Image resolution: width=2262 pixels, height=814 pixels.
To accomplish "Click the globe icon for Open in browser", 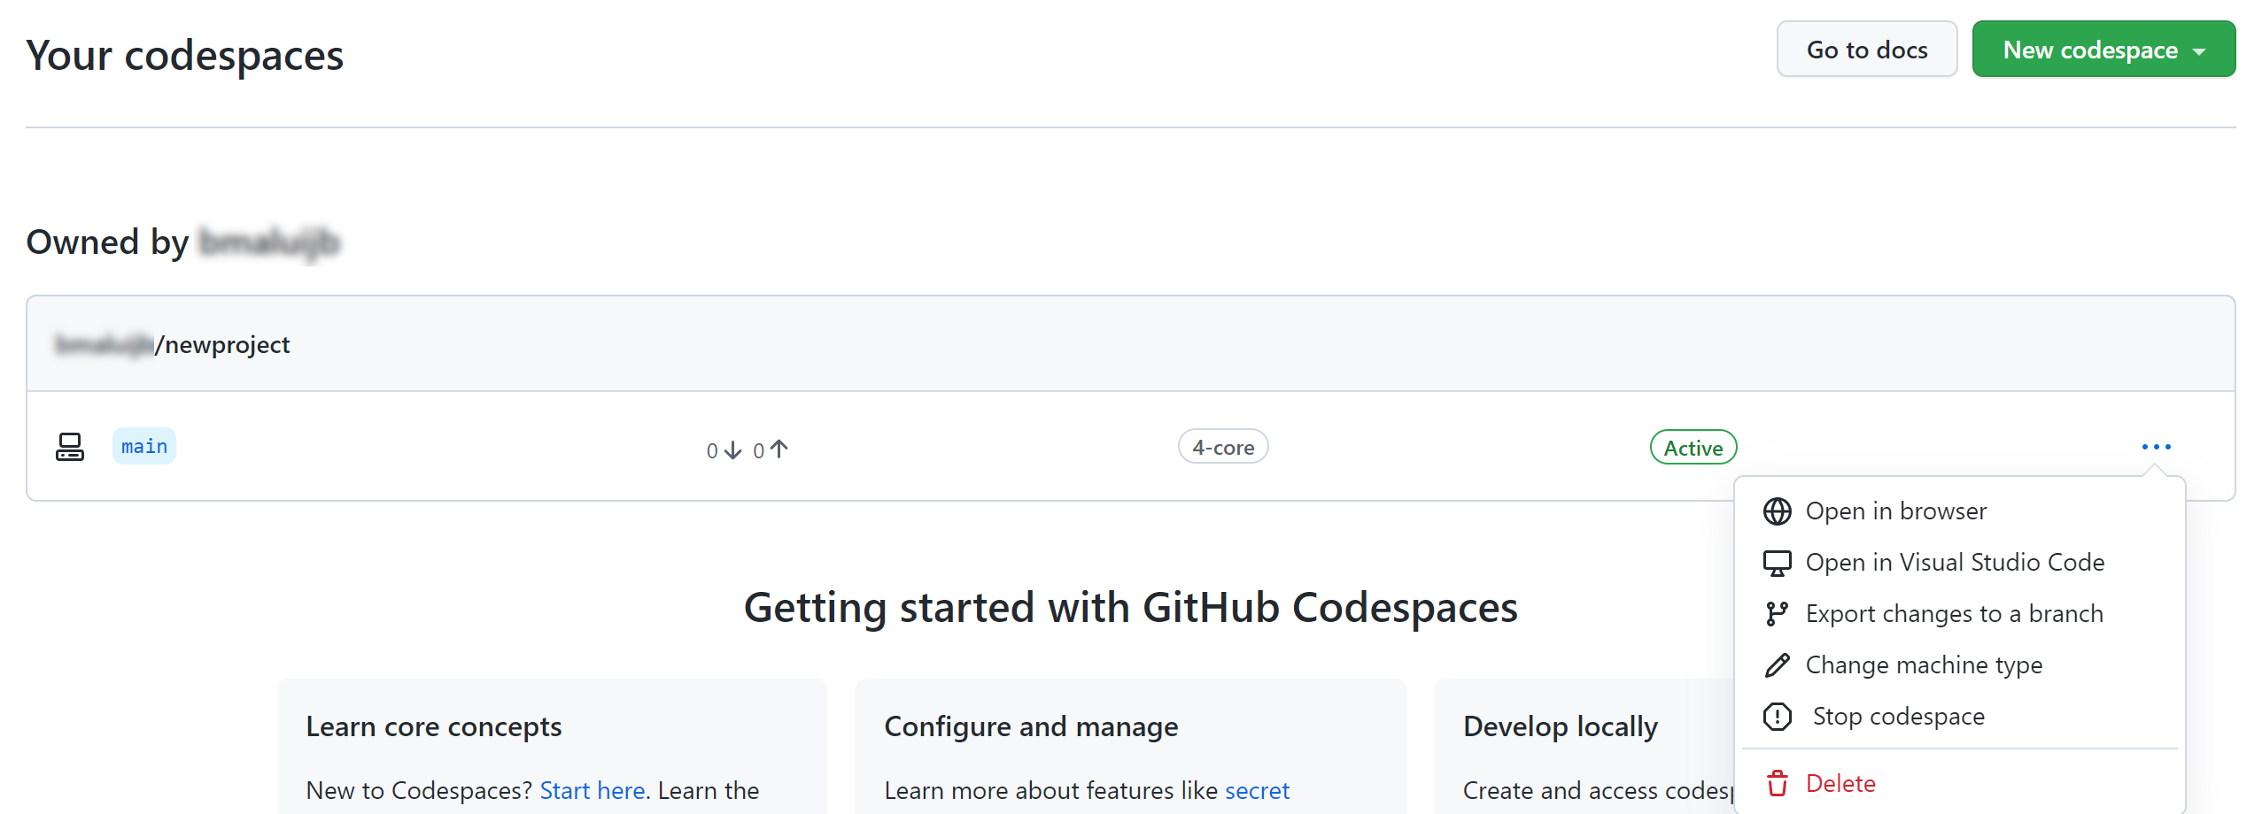I will 1777,511.
